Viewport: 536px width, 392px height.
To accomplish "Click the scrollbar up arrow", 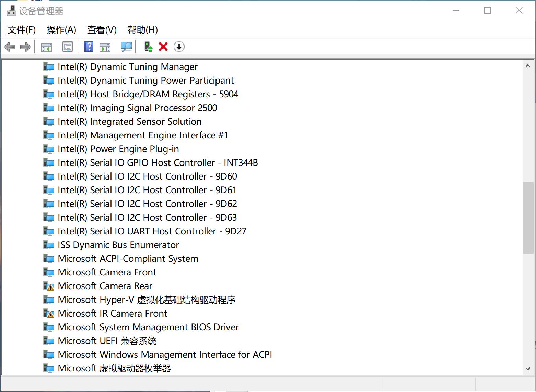I will click(x=528, y=66).
